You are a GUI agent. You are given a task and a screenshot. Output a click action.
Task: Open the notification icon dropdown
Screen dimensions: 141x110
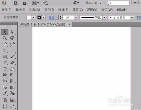[76, 3]
